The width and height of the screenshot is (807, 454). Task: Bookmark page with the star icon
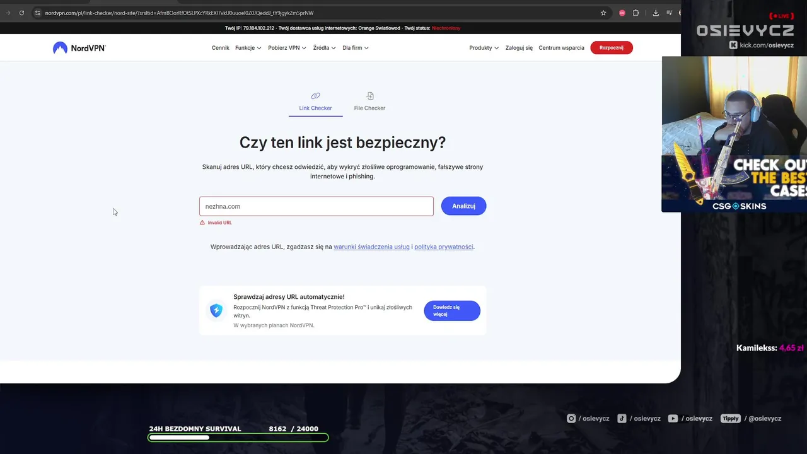[603, 13]
